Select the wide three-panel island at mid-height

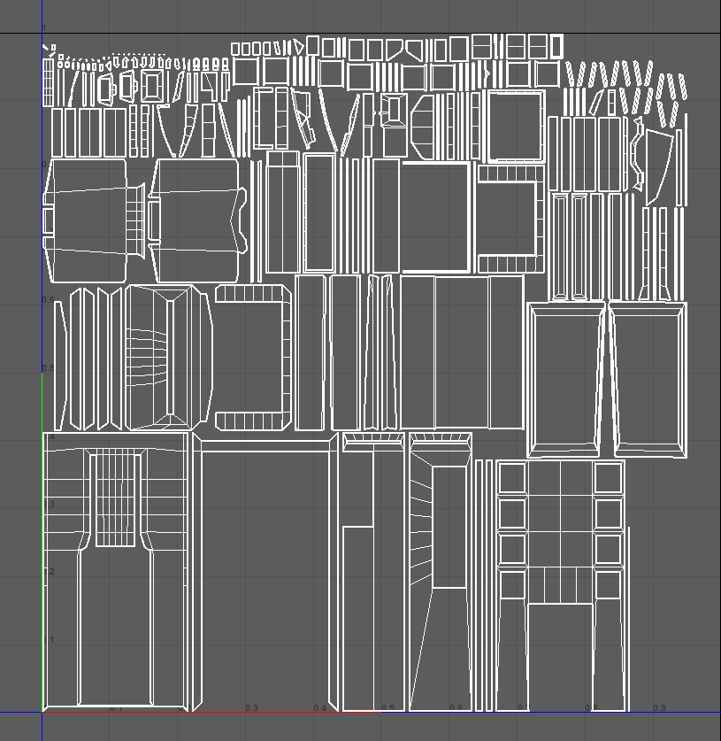point(461,351)
